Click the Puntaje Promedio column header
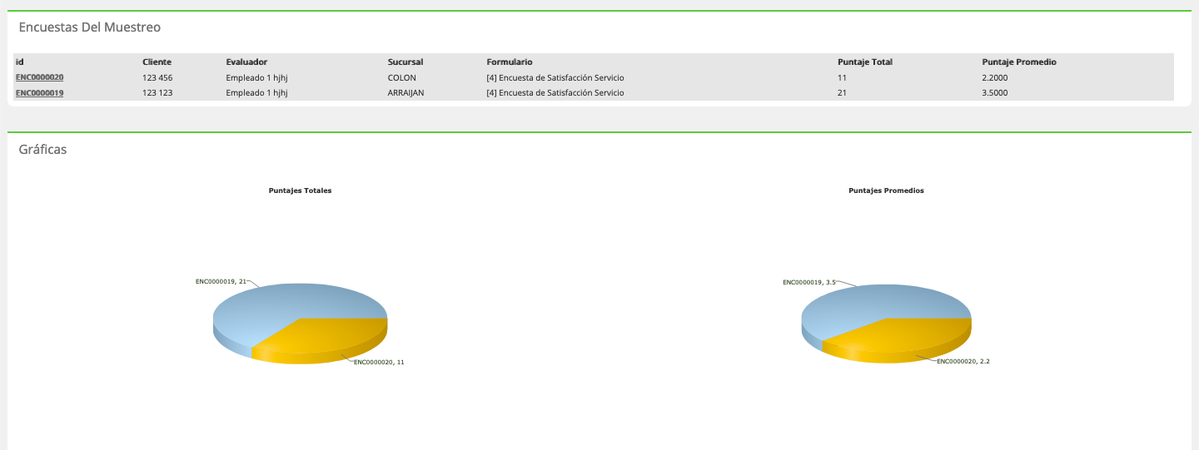The height and width of the screenshot is (450, 1199). pyautogui.click(x=1020, y=62)
